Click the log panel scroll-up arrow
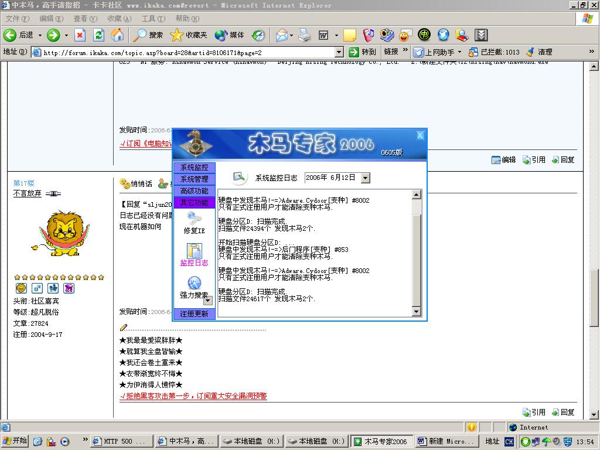600x450 pixels. [x=417, y=195]
